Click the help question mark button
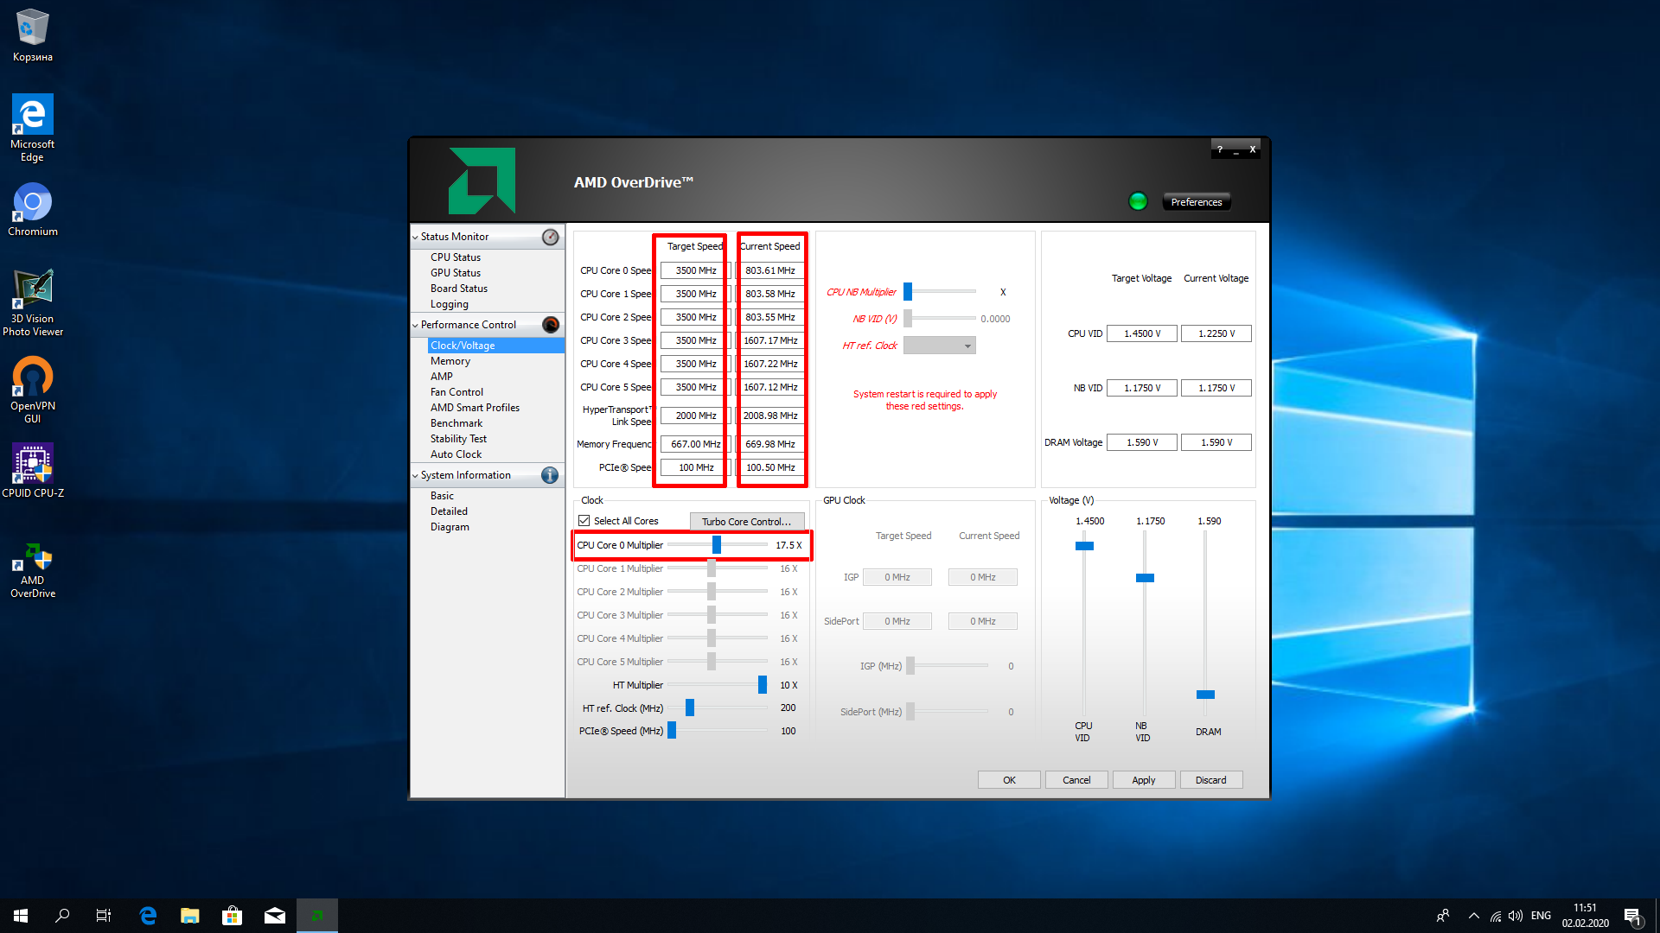Viewport: 1660px width, 933px height. tap(1220, 149)
